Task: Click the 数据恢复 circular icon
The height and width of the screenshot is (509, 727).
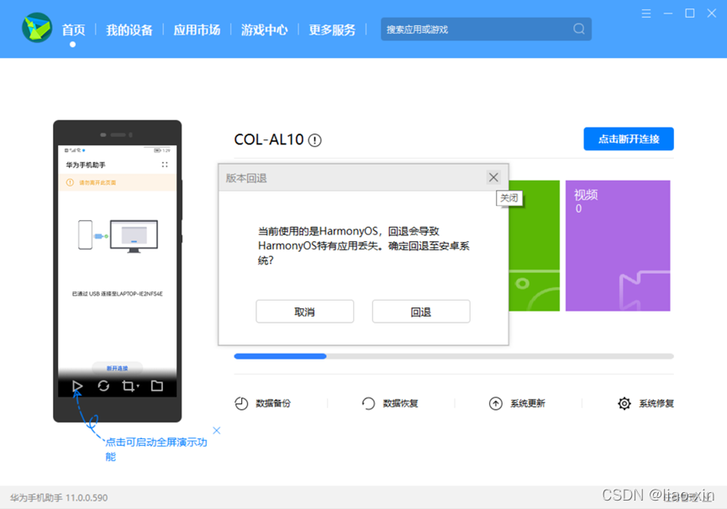Action: 368,403
